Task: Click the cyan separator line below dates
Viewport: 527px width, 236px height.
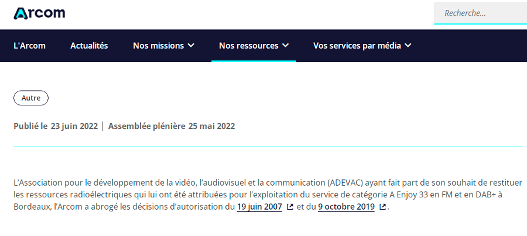Action: (x=268, y=146)
